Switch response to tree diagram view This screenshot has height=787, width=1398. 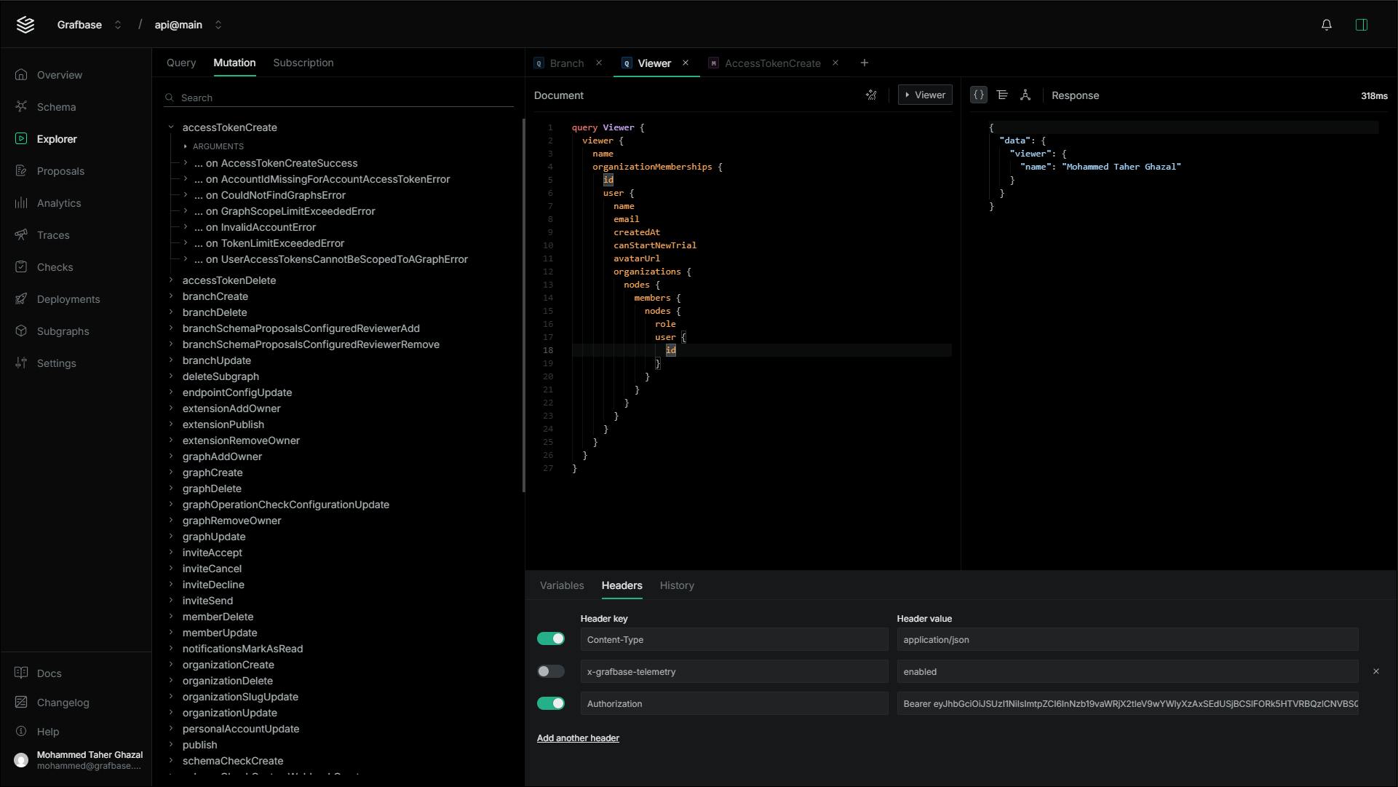pyautogui.click(x=1025, y=95)
